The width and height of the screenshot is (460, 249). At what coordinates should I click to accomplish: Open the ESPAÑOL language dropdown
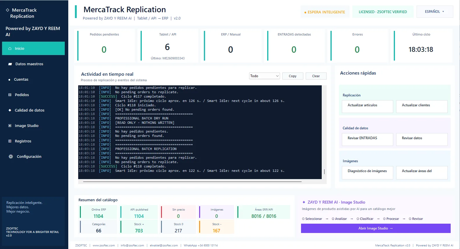click(x=435, y=12)
